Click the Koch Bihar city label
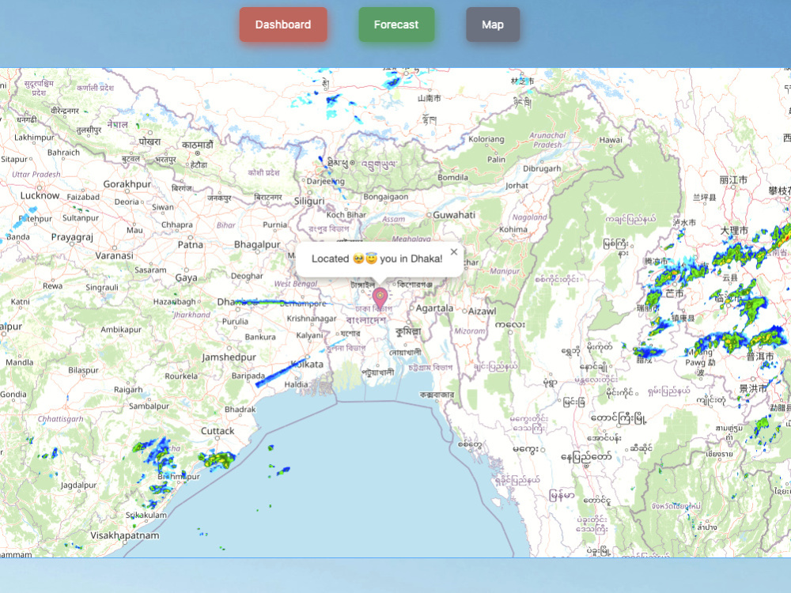The height and width of the screenshot is (593, 791). point(346,215)
